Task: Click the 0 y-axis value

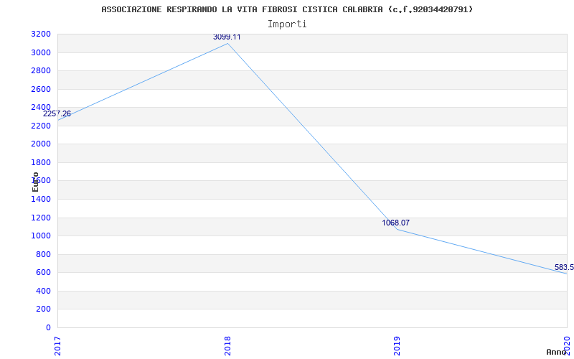Action: (x=48, y=327)
